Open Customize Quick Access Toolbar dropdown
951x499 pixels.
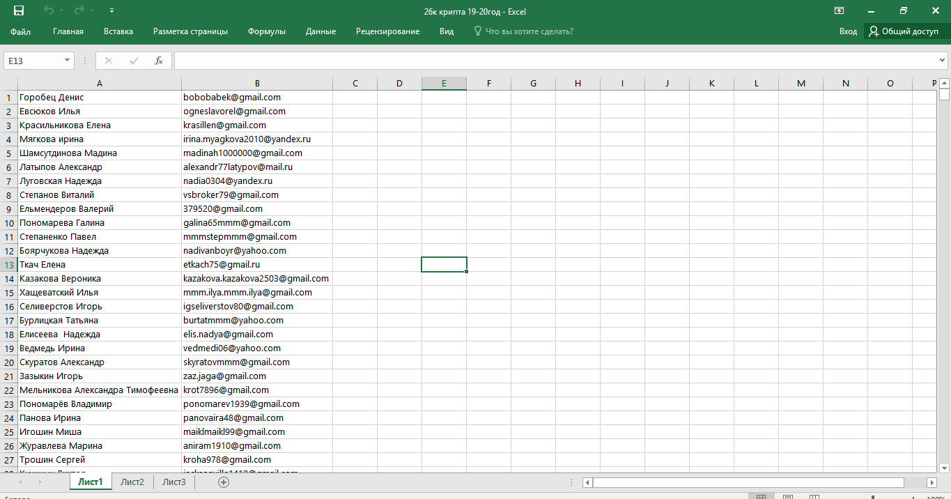click(112, 11)
